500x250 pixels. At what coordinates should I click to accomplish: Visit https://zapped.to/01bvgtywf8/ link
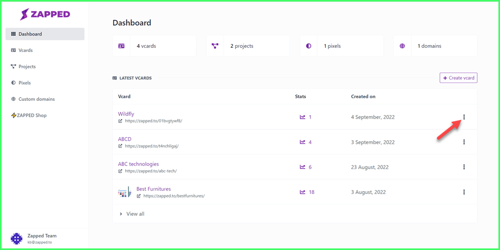(153, 121)
